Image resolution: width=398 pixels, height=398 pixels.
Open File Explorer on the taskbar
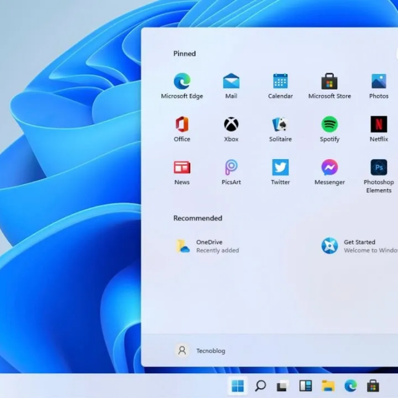[328, 386]
